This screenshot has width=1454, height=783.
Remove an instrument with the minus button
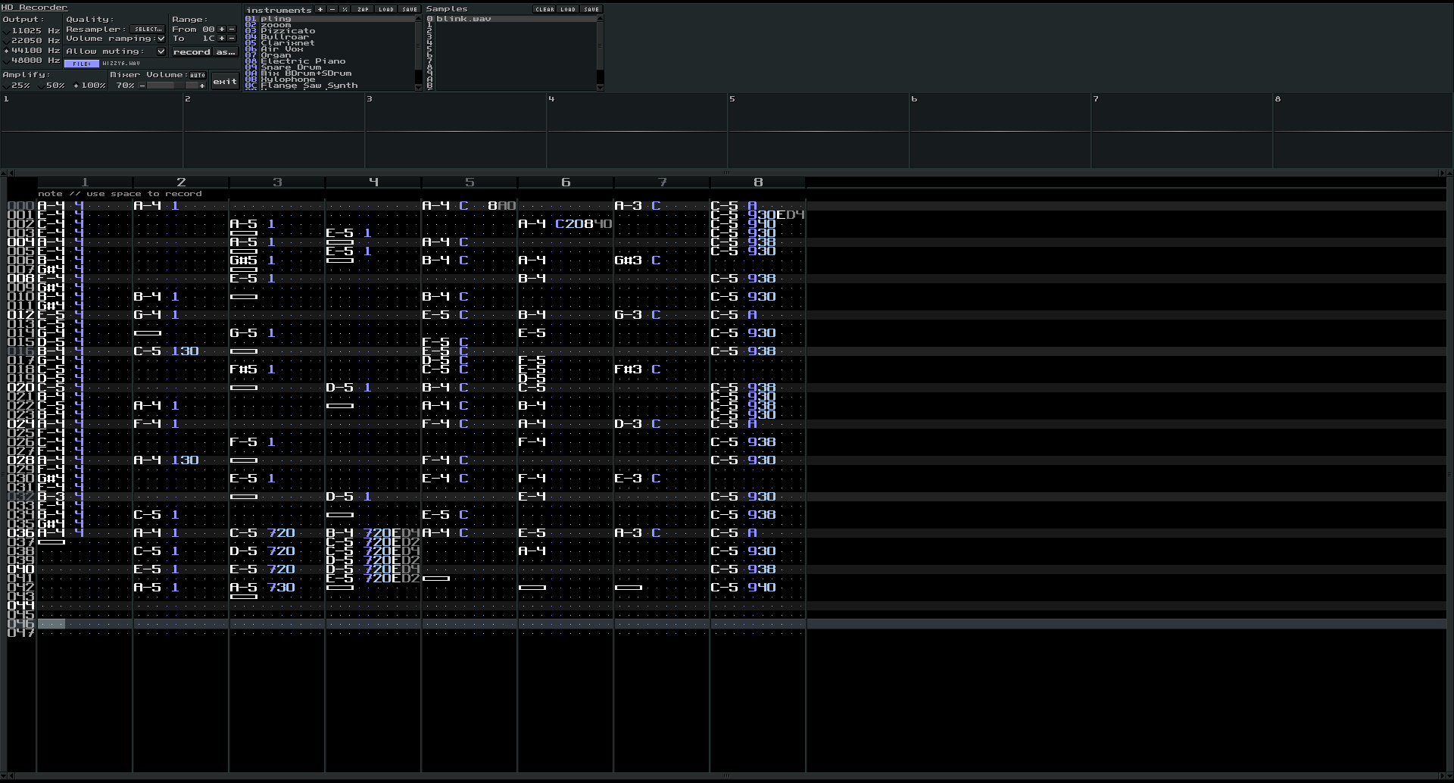332,9
